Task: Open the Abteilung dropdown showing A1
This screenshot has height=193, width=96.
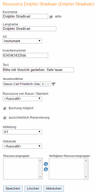Action: (22, 132)
